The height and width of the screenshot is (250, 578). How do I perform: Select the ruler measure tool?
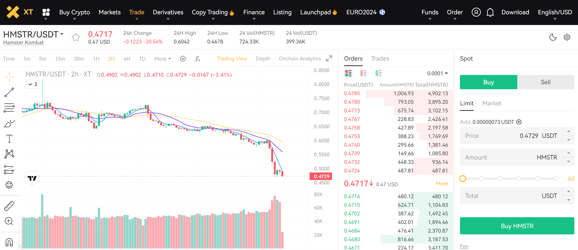click(9, 206)
